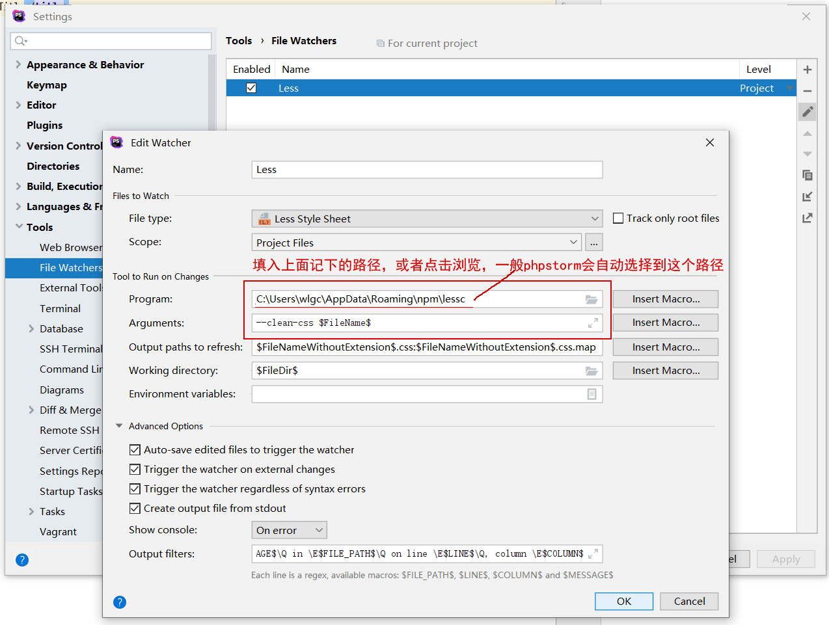Click the Tools breadcrumb link

click(239, 40)
